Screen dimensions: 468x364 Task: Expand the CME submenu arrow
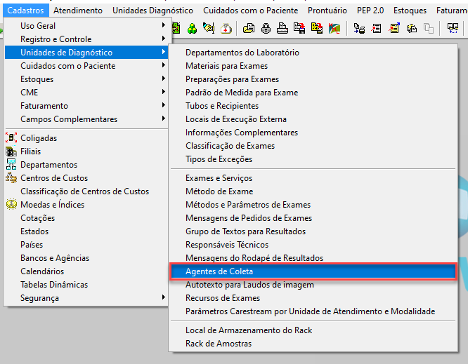[x=163, y=92]
